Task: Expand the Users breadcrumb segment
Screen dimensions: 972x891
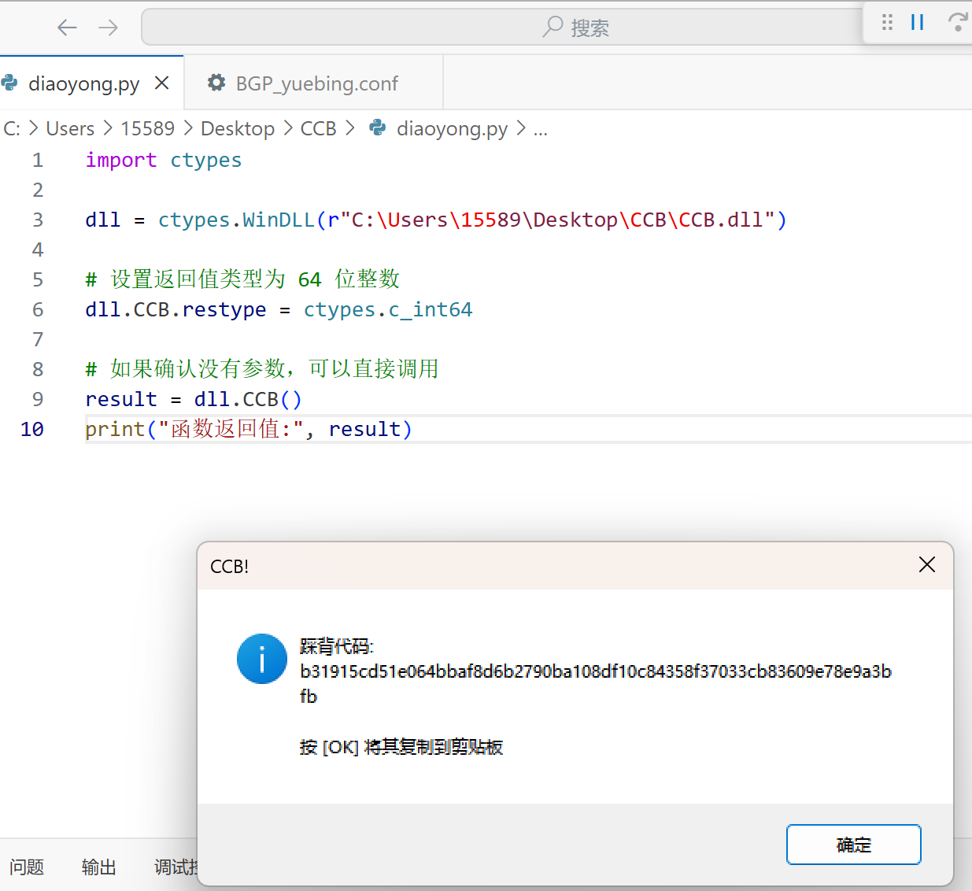Action: pos(70,128)
